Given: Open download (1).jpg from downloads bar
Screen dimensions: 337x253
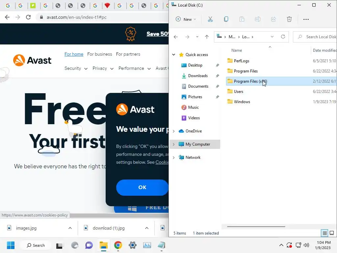Looking at the screenshot, I should [109, 228].
